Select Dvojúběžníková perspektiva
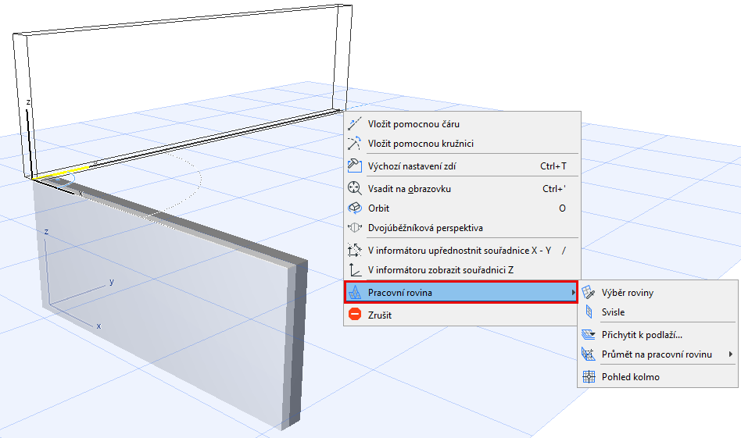The height and width of the screenshot is (438, 741). click(462, 227)
